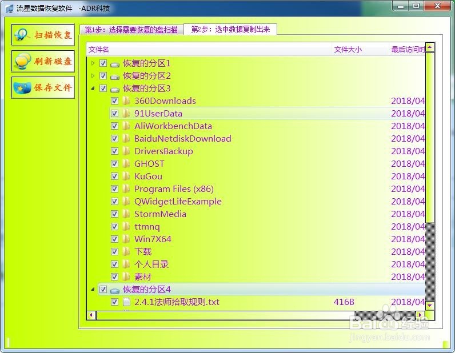Click the drive icon of 恢复的分区4
Viewport: 455px width, 353px height.
click(x=115, y=290)
